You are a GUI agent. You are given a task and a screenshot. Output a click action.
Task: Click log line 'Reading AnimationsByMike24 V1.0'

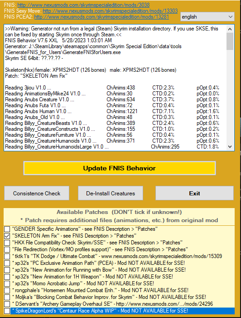click(45, 94)
